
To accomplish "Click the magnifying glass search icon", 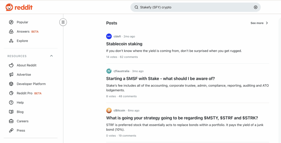I will click(136, 7).
